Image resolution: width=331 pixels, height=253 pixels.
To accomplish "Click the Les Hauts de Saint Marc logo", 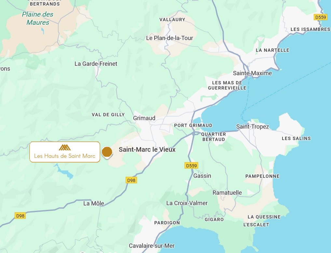I will click(x=64, y=147).
